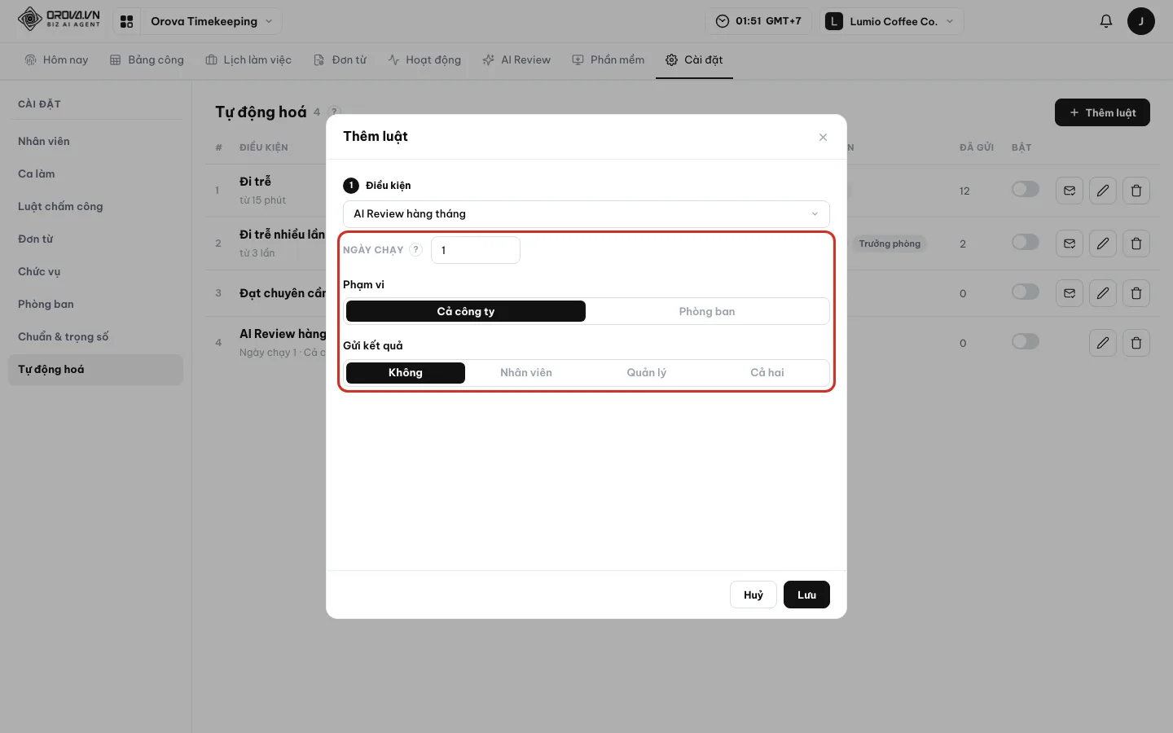Click the clock icon beside 01:51
The width and height of the screenshot is (1173, 733).
723,21
